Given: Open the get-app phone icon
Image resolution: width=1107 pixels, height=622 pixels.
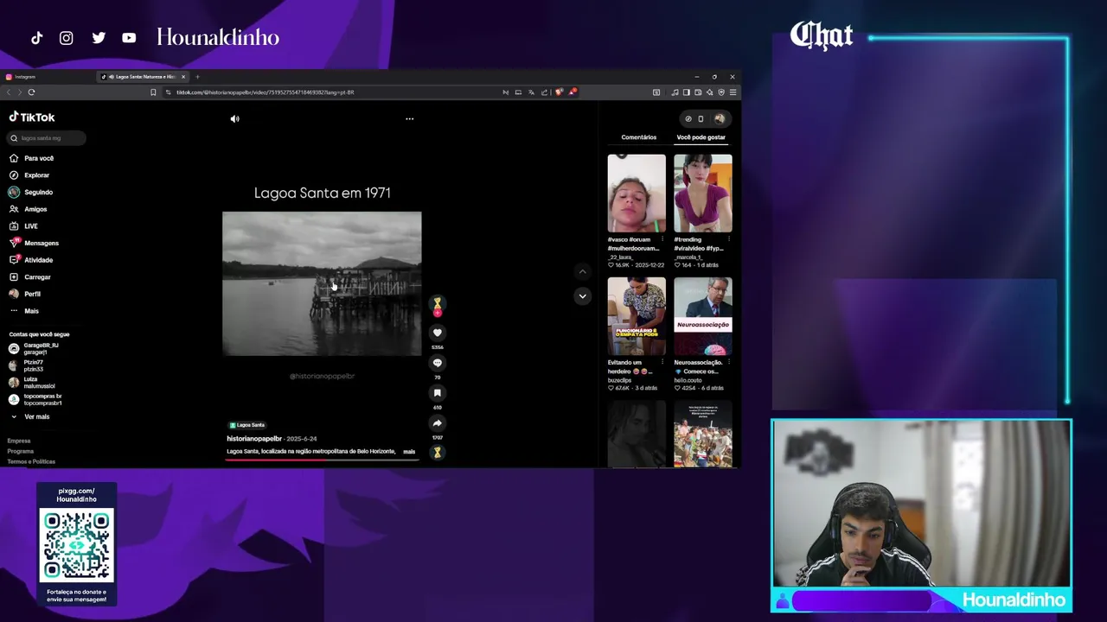Looking at the screenshot, I should 701,118.
